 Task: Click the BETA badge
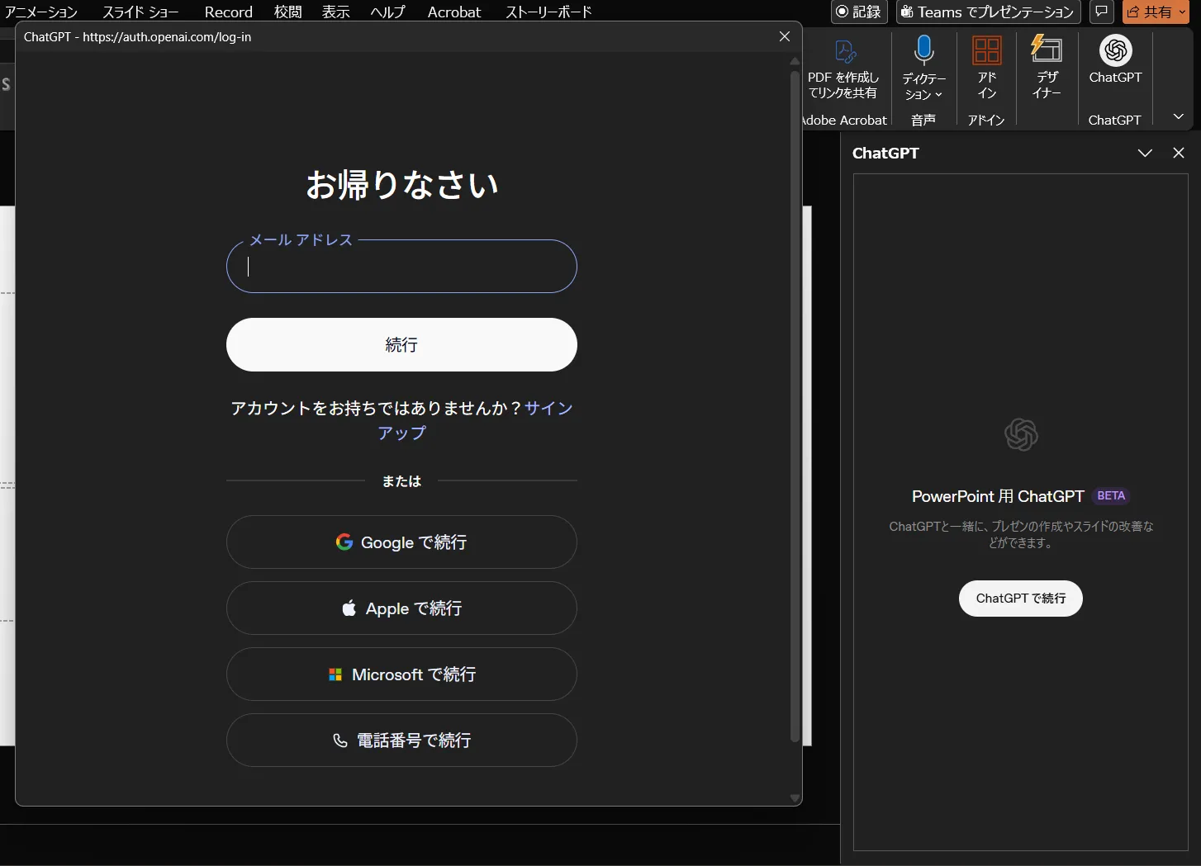click(1111, 495)
